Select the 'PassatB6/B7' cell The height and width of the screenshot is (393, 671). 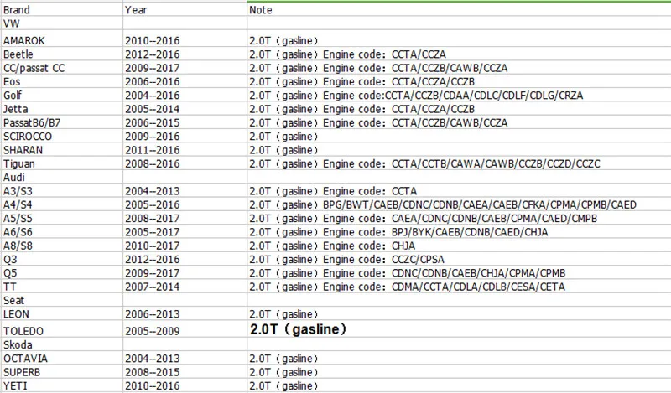61,122
